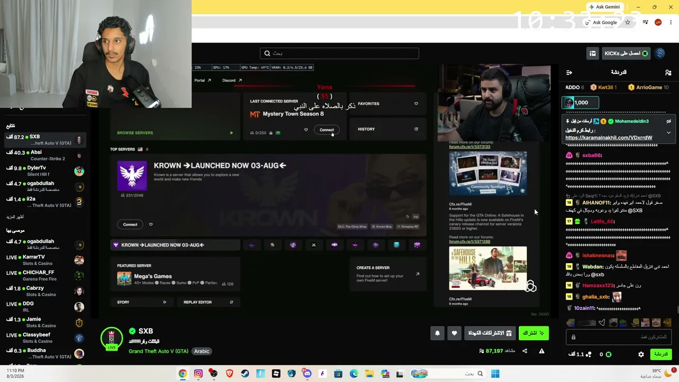
Task: Open Steam from the taskbar
Action: click(245, 374)
